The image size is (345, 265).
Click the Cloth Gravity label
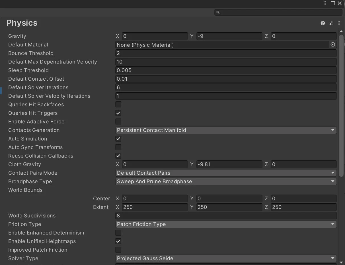click(24, 164)
